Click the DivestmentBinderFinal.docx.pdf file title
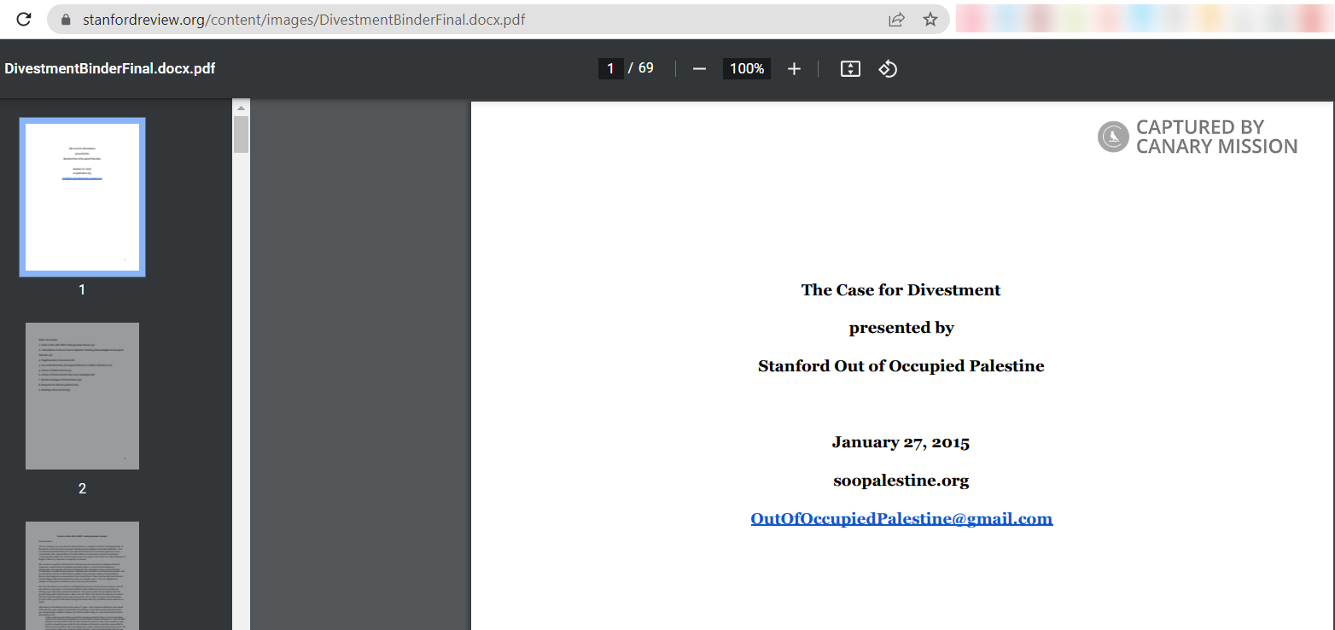This screenshot has width=1335, height=630. click(110, 68)
